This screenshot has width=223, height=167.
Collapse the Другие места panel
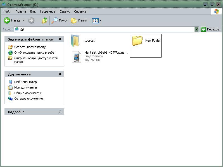tap(60, 74)
